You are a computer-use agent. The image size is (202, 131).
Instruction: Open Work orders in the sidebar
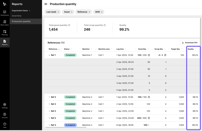pyautogui.click(x=5, y=23)
